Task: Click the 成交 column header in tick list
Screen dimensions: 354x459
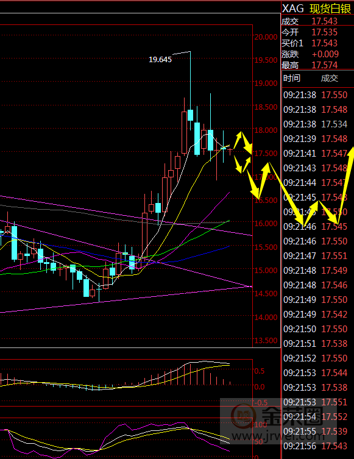Action: coord(329,78)
